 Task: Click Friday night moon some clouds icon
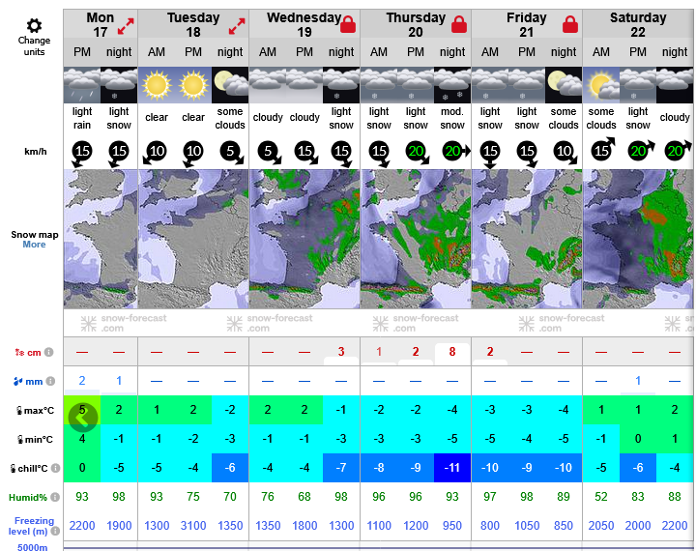tap(564, 85)
